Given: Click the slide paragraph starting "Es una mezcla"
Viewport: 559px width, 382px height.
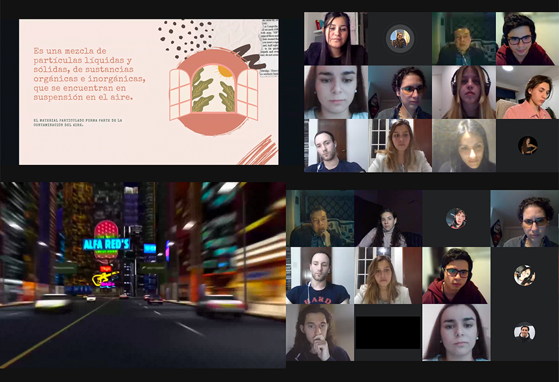Looking at the screenshot, I should pyautogui.click(x=89, y=74).
